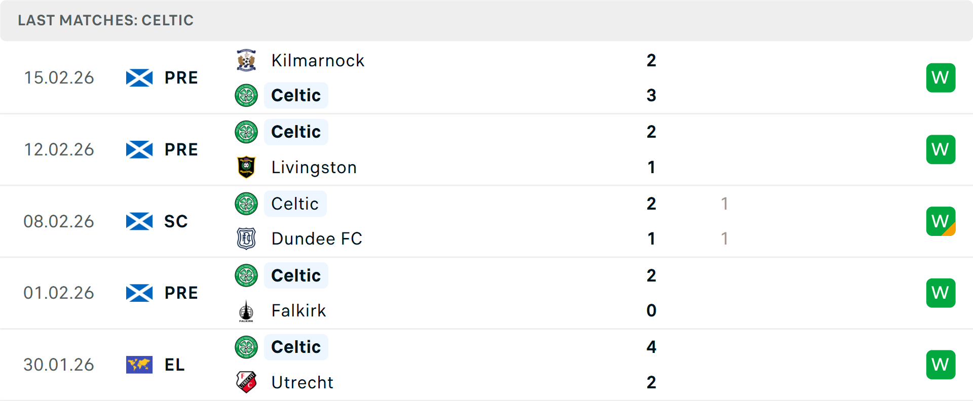Click Celtic crest in the Kilmarnock match

point(246,95)
